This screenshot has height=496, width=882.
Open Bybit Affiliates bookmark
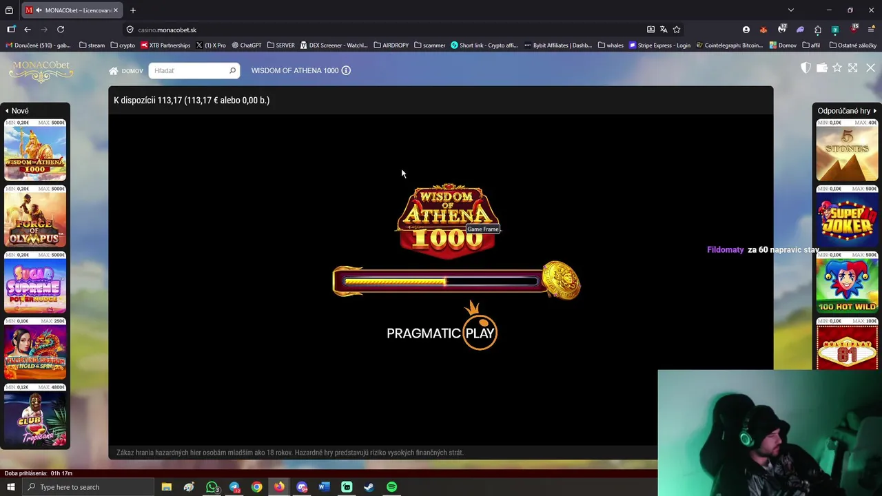pyautogui.click(x=558, y=45)
